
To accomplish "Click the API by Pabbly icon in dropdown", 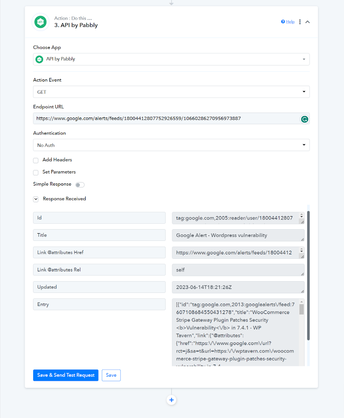I will tap(39, 59).
